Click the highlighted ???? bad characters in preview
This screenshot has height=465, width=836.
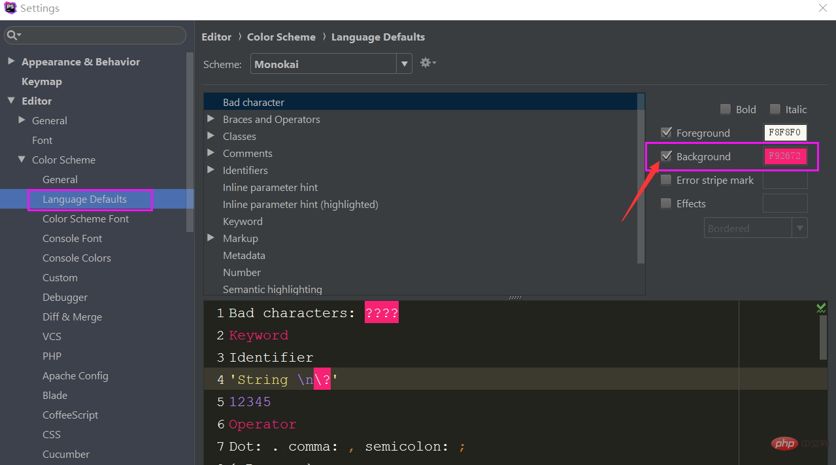coord(382,313)
